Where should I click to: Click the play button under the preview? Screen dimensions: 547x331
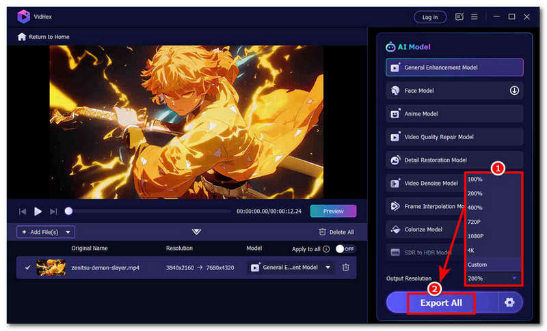(x=38, y=212)
